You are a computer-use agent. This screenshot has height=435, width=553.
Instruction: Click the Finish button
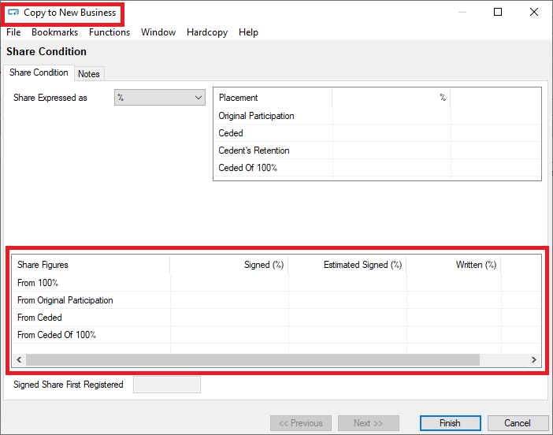[x=450, y=423]
